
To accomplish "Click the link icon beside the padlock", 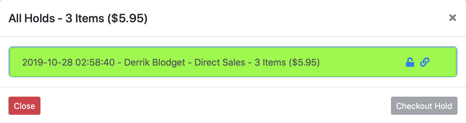I will coord(425,62).
